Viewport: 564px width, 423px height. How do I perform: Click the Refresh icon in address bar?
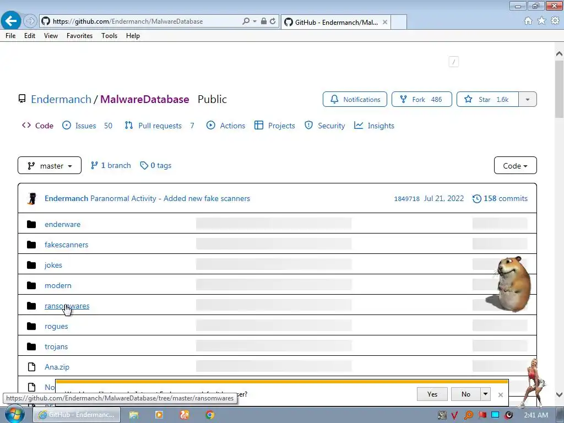[273, 21]
